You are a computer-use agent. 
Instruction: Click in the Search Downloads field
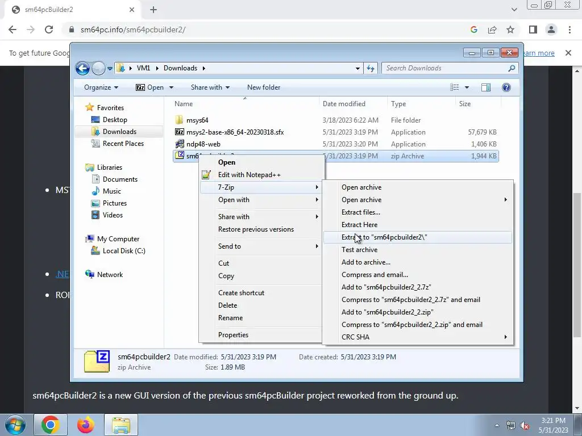pyautogui.click(x=446, y=68)
